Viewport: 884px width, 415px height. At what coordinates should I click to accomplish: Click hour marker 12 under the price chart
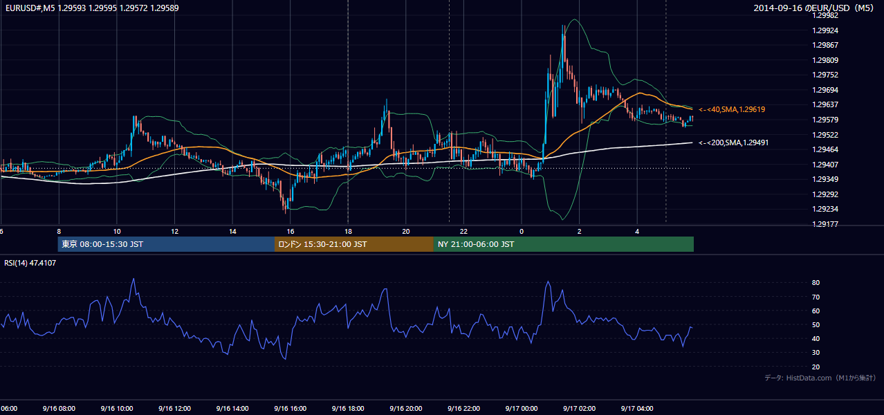[174, 231]
